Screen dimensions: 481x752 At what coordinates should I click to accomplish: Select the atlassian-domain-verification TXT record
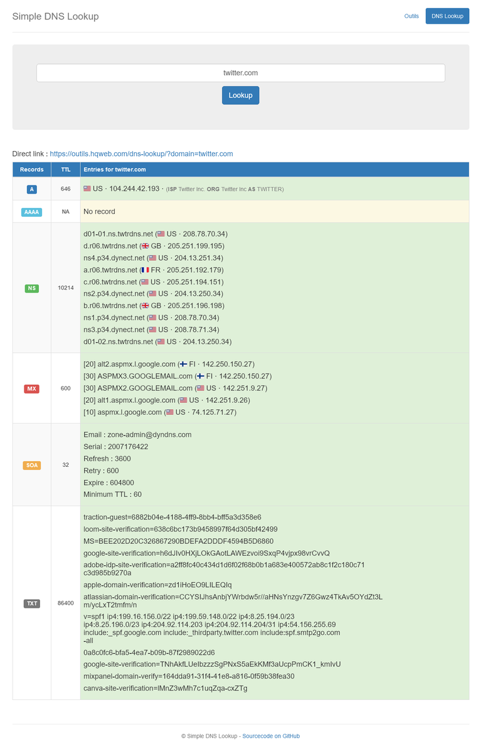point(233,600)
